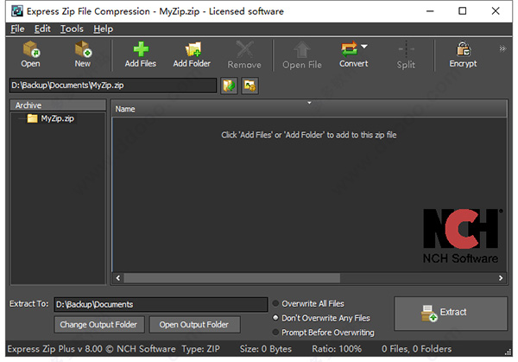Click the Extract To path field
This screenshot has height=362, width=518.
point(161,304)
